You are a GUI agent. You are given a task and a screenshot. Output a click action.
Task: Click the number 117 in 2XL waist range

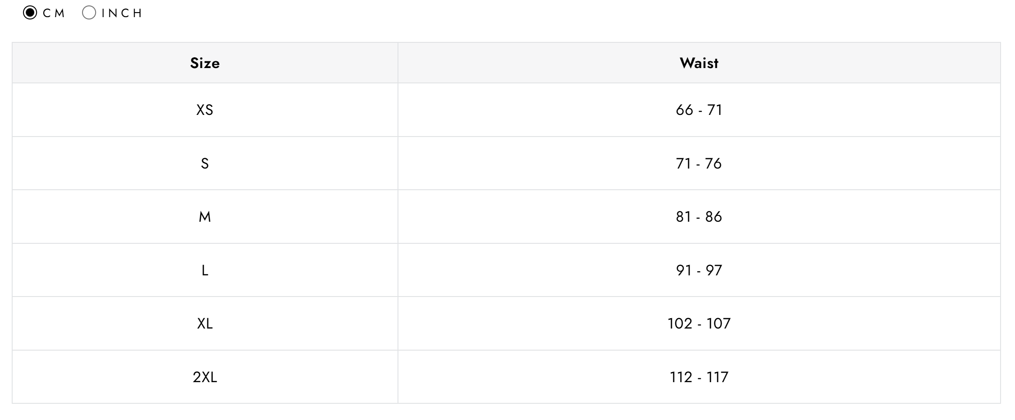pyautogui.click(x=717, y=377)
